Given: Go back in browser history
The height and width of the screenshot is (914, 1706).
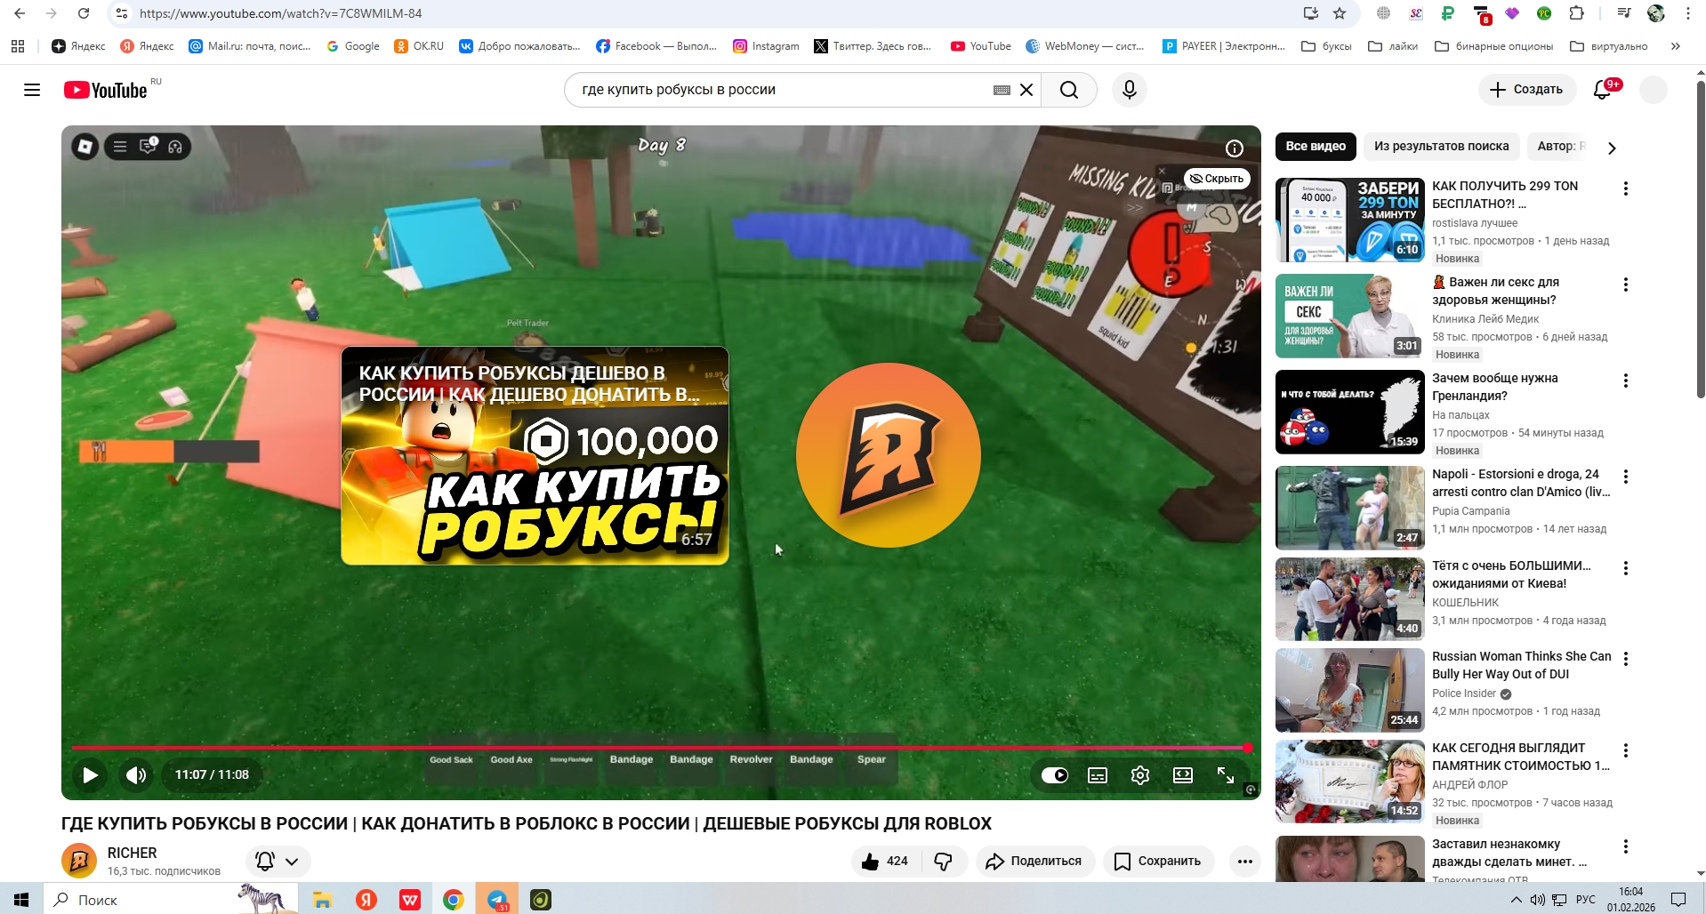Looking at the screenshot, I should coord(20,13).
